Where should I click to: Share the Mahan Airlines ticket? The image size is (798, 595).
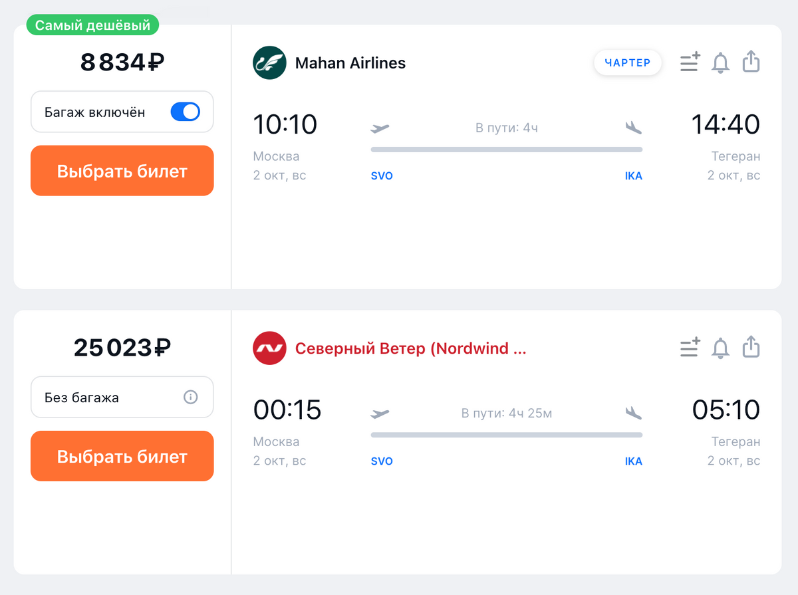751,61
